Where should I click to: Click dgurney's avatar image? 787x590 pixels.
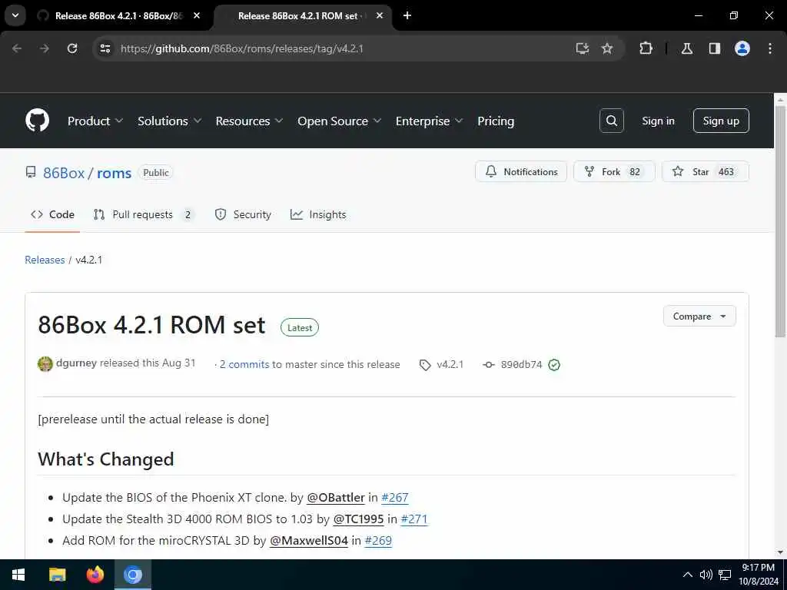tap(45, 363)
